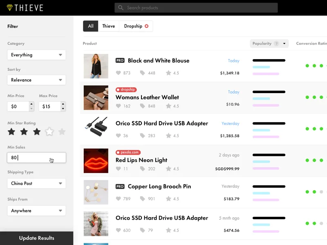Click the pexda.com badge on Red Lips Neon Light
The image size is (327, 245).
point(128,152)
